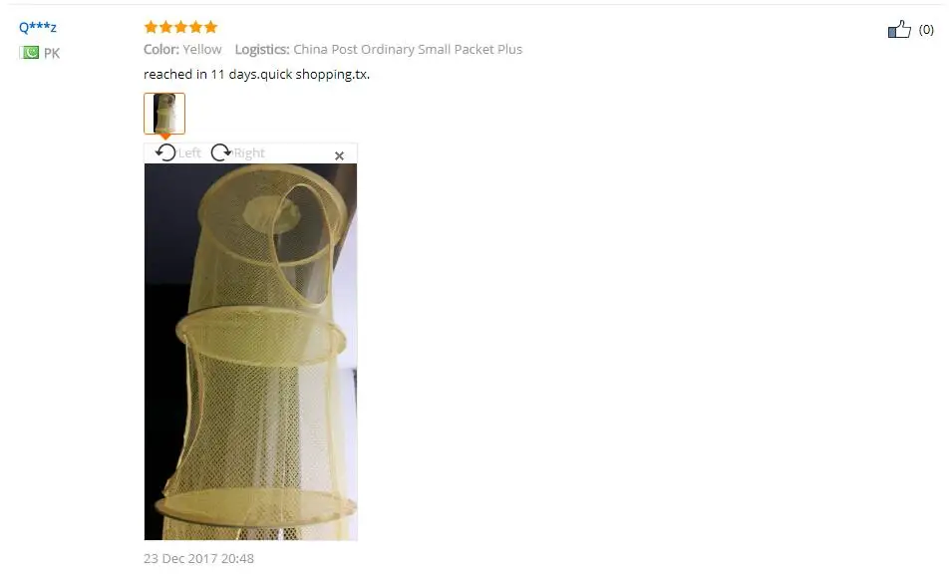Viewport: 949px width, 577px height.
Task: Click the enlarged yellow mesh basket photo
Action: [250, 352]
